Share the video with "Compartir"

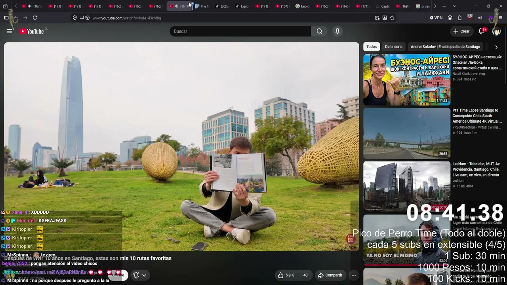(x=330, y=275)
